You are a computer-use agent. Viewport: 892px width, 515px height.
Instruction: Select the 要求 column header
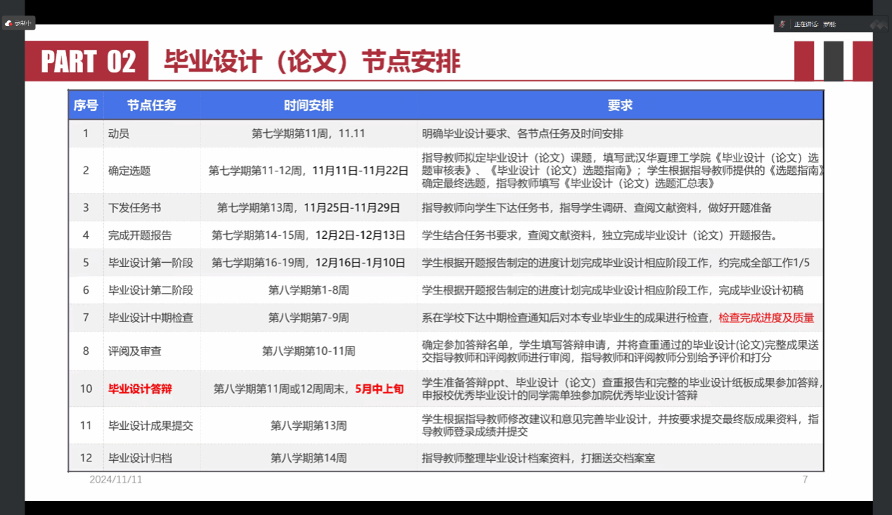pyautogui.click(x=620, y=105)
